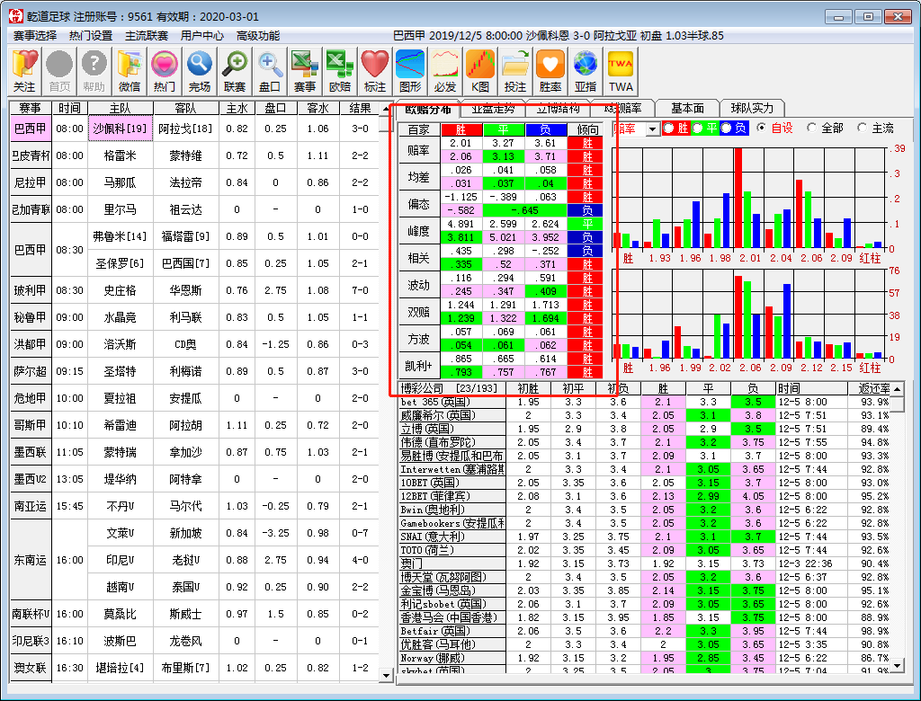
Task: Click the 史庄格 team cell
Action: (x=121, y=290)
